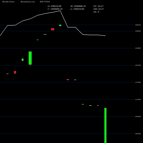Click the tall green candle at the chart's right end

click(106, 125)
